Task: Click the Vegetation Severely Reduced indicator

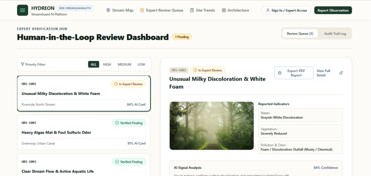Action: tap(301, 131)
